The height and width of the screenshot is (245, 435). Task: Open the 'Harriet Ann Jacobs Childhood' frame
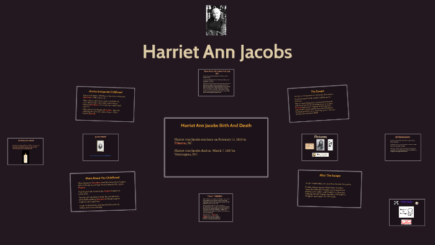coord(105,104)
